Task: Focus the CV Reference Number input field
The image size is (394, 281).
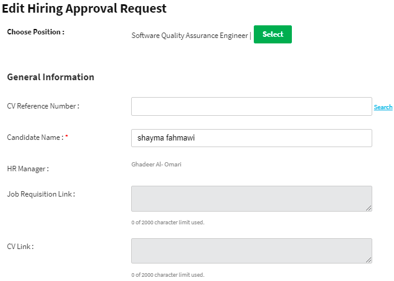Action: (251, 106)
